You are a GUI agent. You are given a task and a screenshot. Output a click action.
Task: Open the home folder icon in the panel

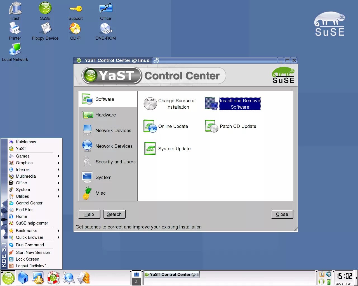coord(23,278)
